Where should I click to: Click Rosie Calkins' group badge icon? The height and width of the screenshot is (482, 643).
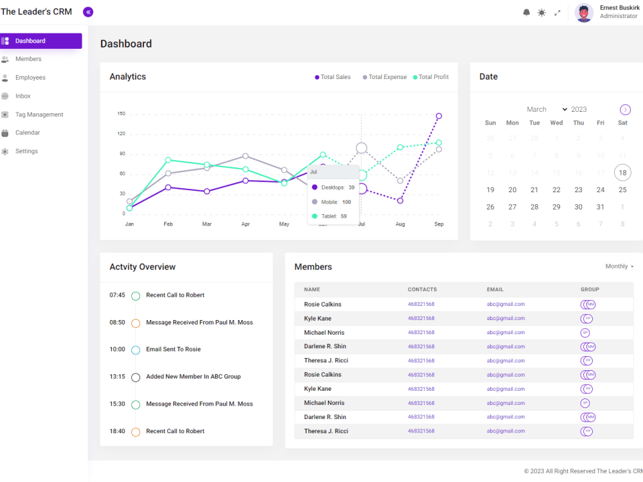click(x=587, y=304)
